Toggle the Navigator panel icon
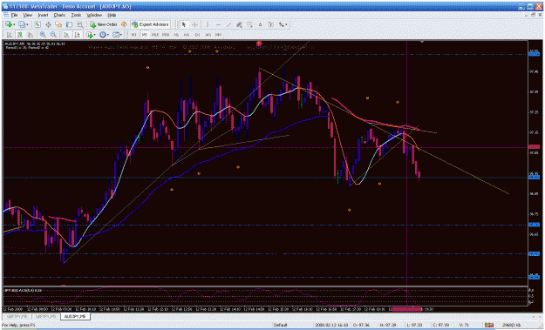The image size is (545, 330). coord(58,24)
